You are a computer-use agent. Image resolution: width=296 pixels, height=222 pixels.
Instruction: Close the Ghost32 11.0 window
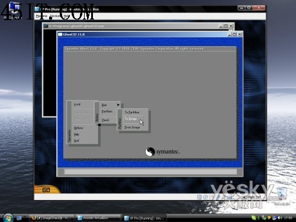[x=240, y=34]
